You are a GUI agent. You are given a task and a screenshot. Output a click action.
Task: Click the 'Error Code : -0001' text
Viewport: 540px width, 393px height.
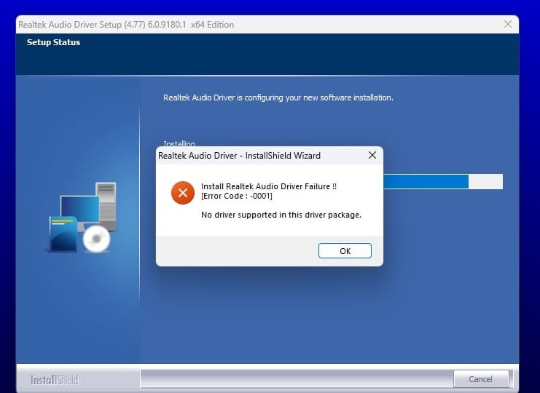tap(237, 196)
